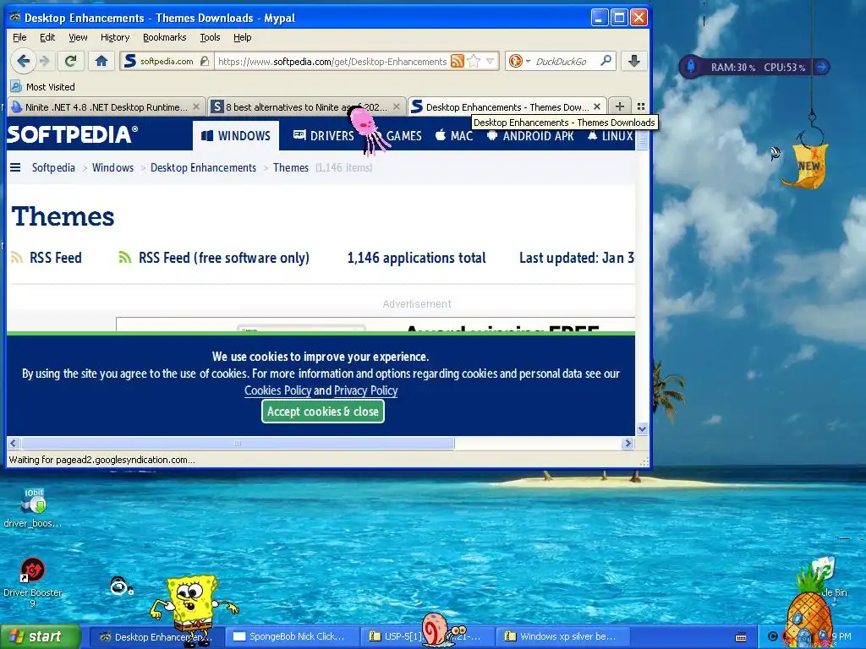Click the Windows start button
Image resolution: width=866 pixels, height=649 pixels.
[x=40, y=637]
